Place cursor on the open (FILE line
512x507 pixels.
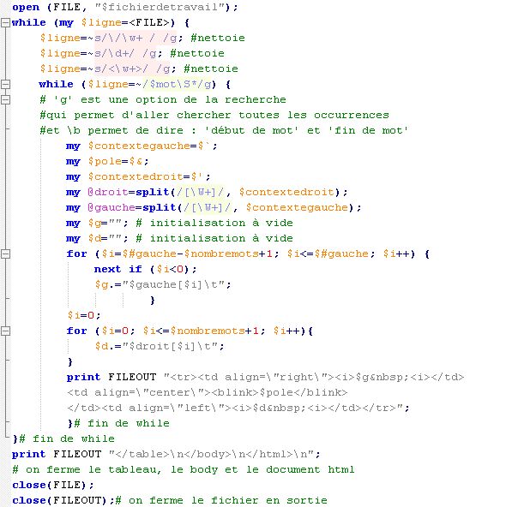(125, 7)
